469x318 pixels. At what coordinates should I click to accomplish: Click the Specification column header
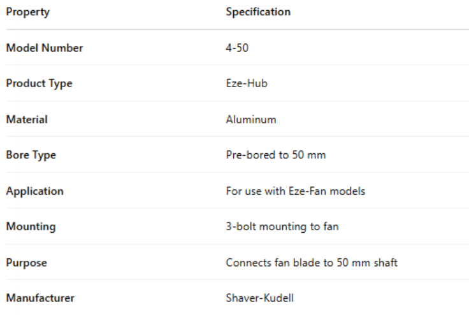coord(258,12)
